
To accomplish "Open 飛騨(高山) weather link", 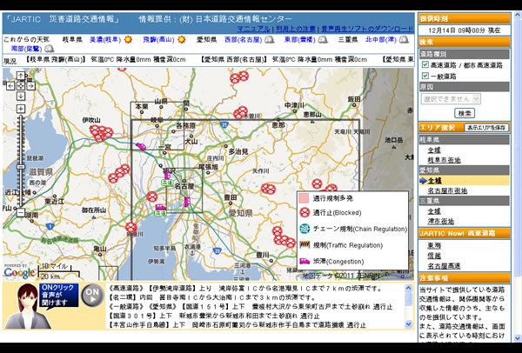I will 158,40.
